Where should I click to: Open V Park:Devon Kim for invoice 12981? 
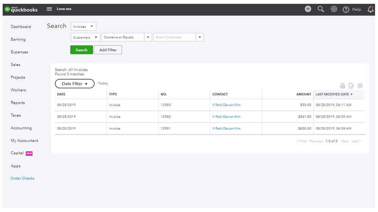pos(226,128)
